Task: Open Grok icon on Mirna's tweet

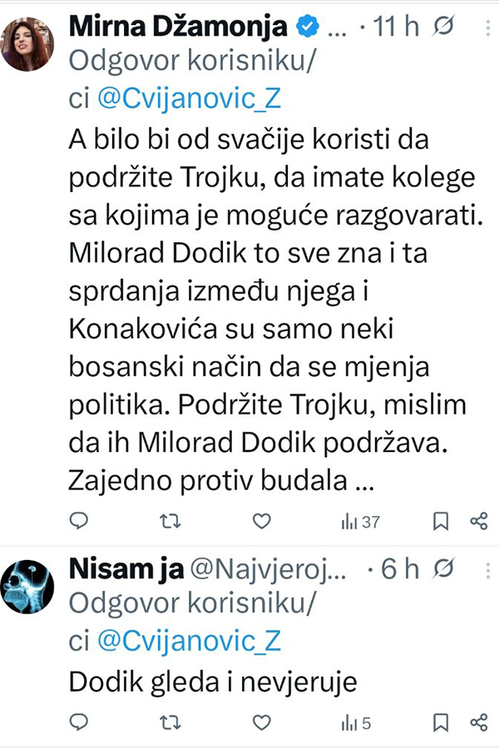Action: [444, 27]
